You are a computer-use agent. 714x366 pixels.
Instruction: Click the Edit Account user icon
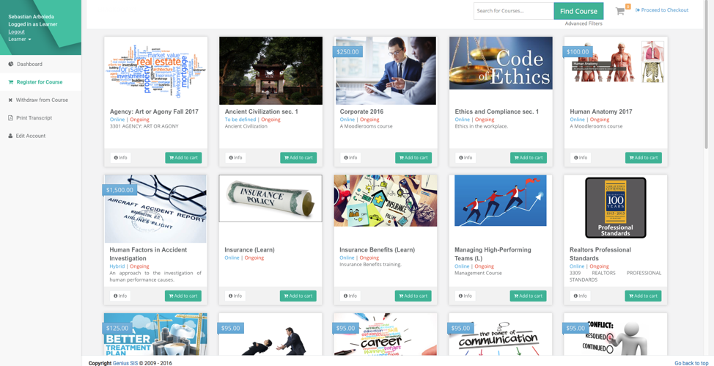click(x=10, y=136)
